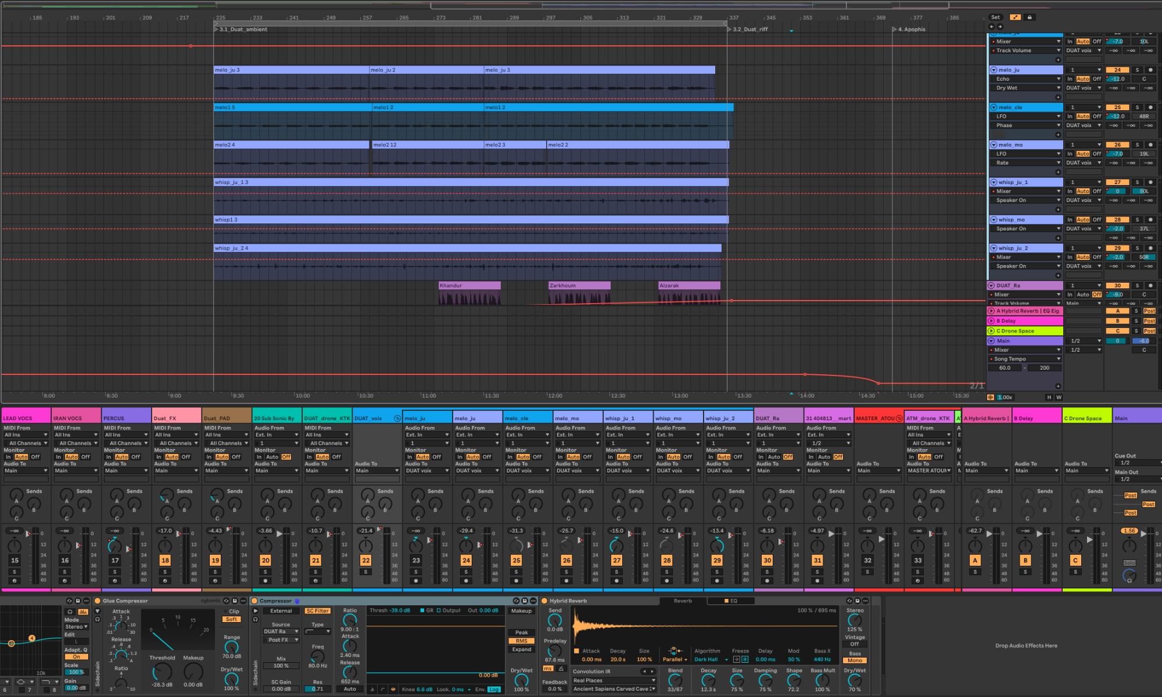Image resolution: width=1162 pixels, height=697 pixels.
Task: Click the 4. Apophis locator marker
Action: click(895, 29)
